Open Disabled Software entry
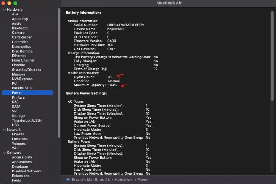Image resolution: width=276 pixels, height=184 pixels. [x=26, y=171]
